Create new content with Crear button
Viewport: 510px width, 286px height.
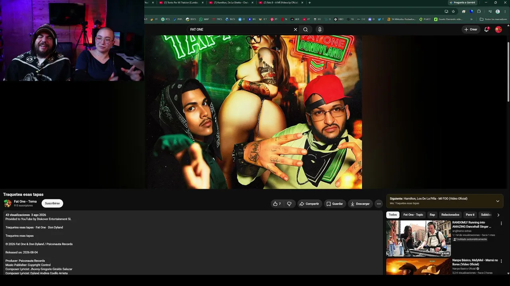pos(471,29)
